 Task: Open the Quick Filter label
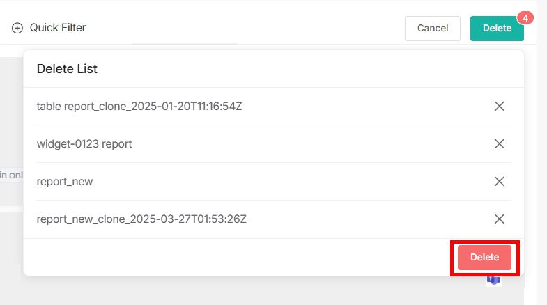pyautogui.click(x=58, y=28)
